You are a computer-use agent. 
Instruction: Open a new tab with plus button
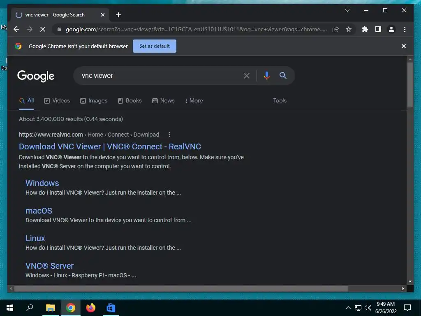coord(118,15)
